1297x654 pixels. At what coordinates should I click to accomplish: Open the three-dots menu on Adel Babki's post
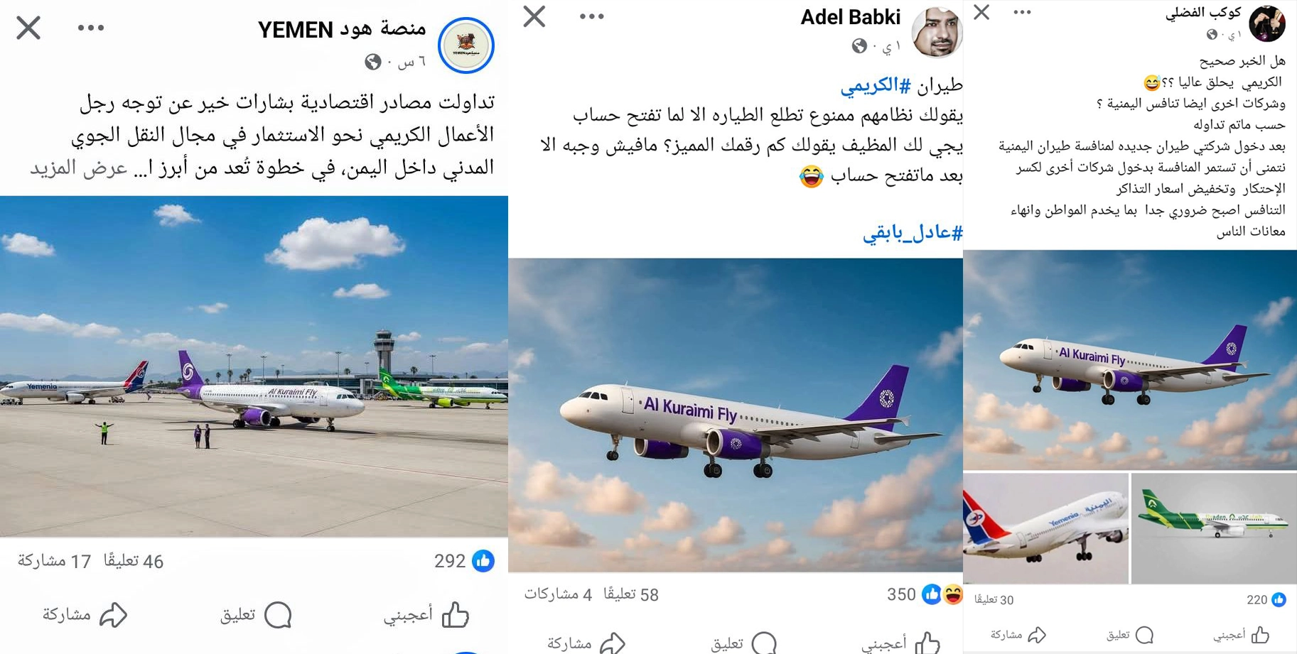point(591,16)
